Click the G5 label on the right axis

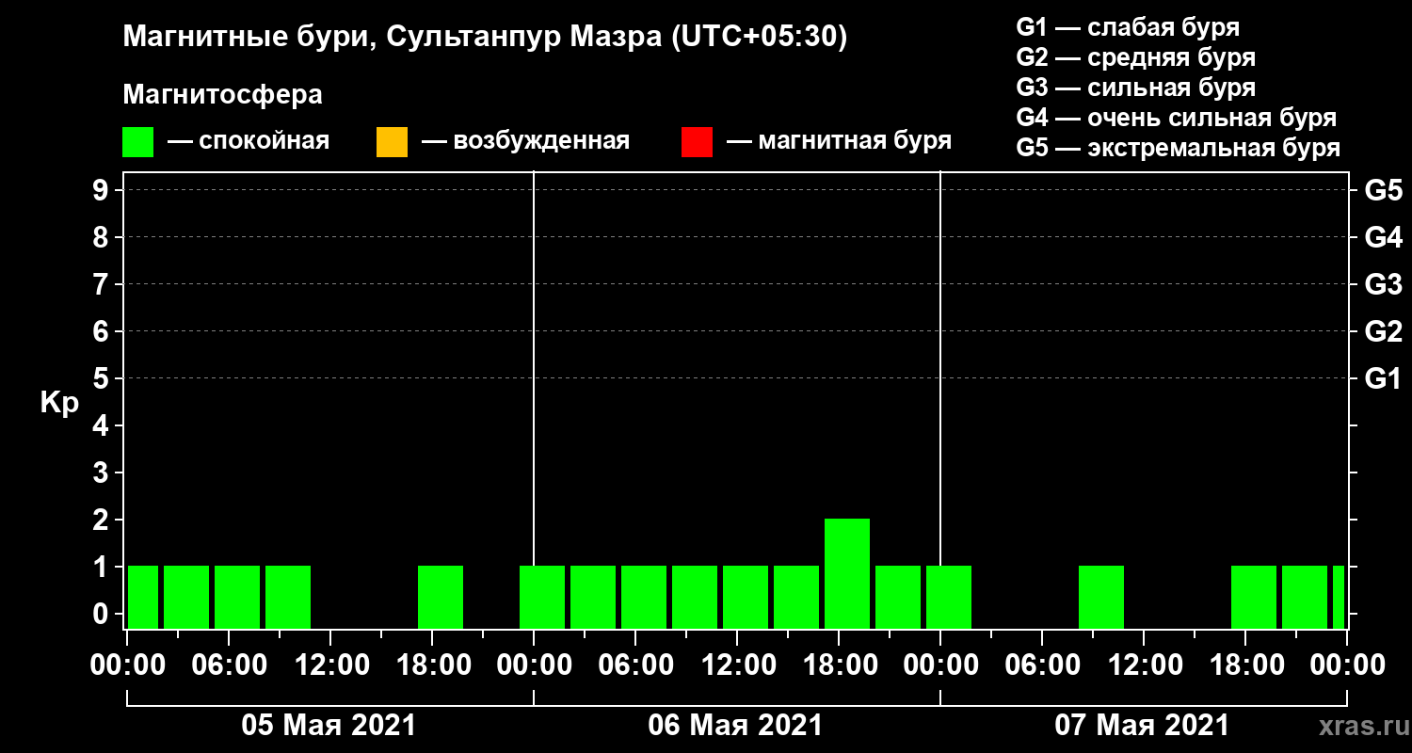(x=1384, y=191)
